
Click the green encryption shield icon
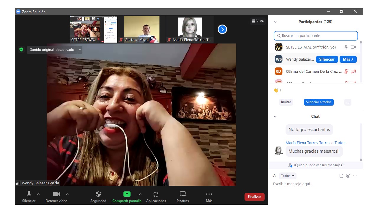[x=21, y=49]
